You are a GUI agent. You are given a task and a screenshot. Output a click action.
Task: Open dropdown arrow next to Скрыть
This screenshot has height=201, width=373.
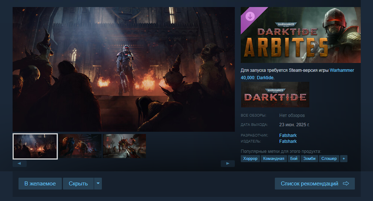(98, 184)
